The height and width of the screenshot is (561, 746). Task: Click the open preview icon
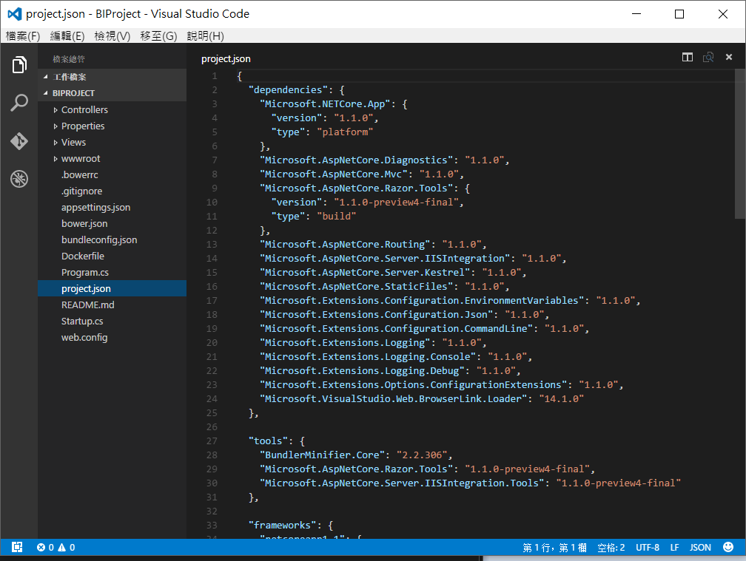click(x=708, y=58)
